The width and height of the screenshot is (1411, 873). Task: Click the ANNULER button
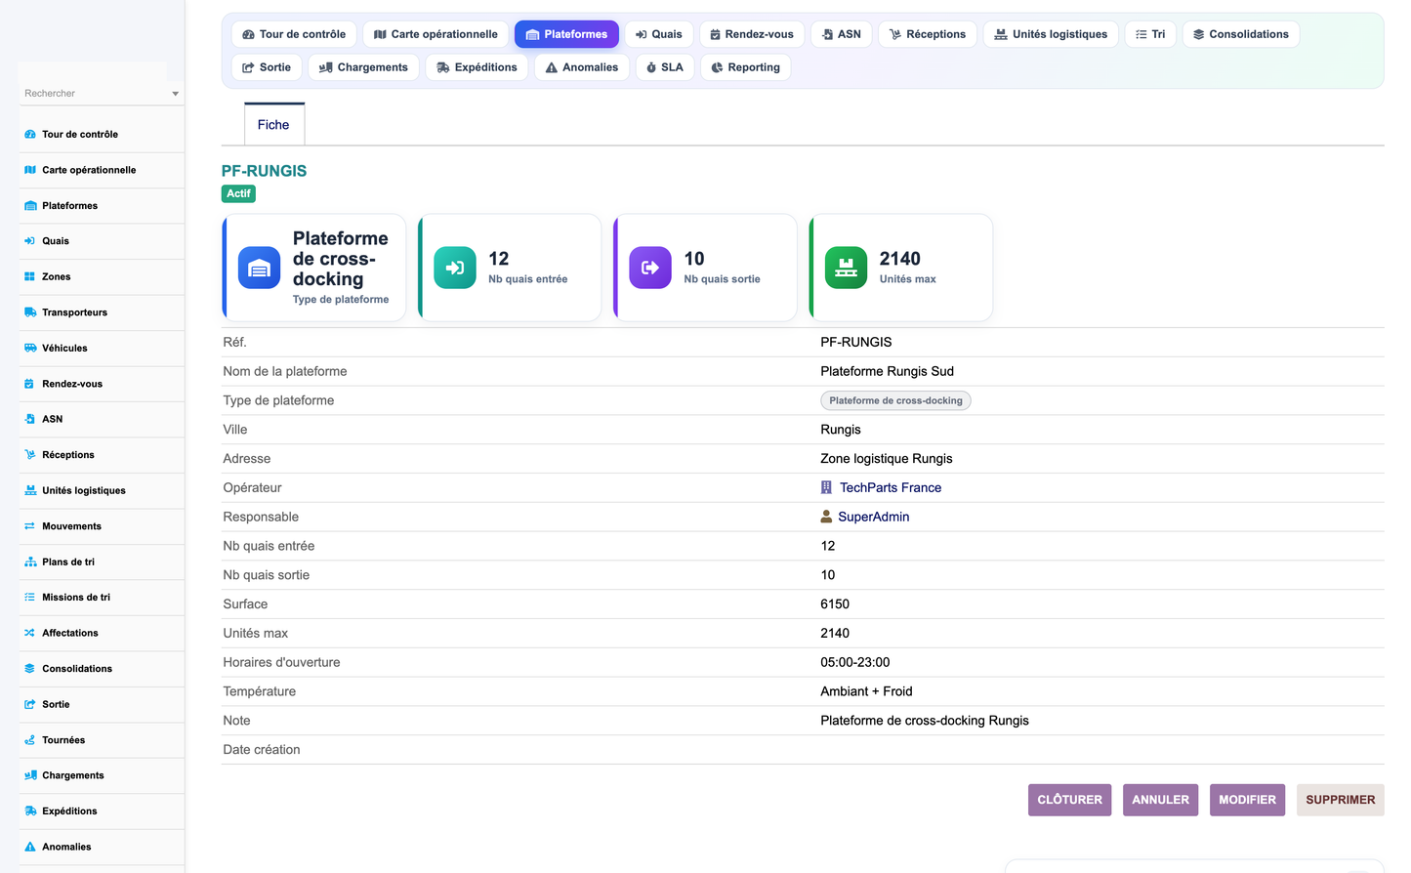click(x=1160, y=800)
